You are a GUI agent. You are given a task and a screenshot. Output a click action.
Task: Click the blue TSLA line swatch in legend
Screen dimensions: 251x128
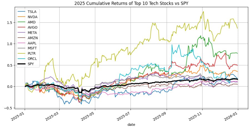(22, 12)
